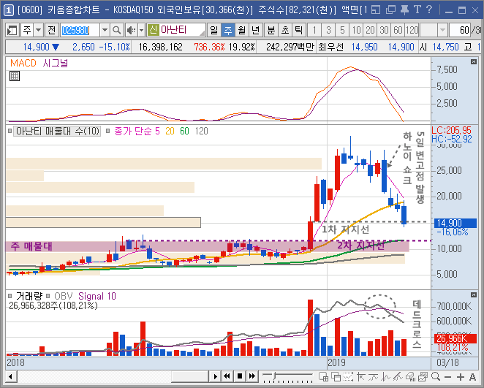This screenshot has height=388, width=484.
Task: Click the purple 시그널 legend label
Action: tap(56, 64)
